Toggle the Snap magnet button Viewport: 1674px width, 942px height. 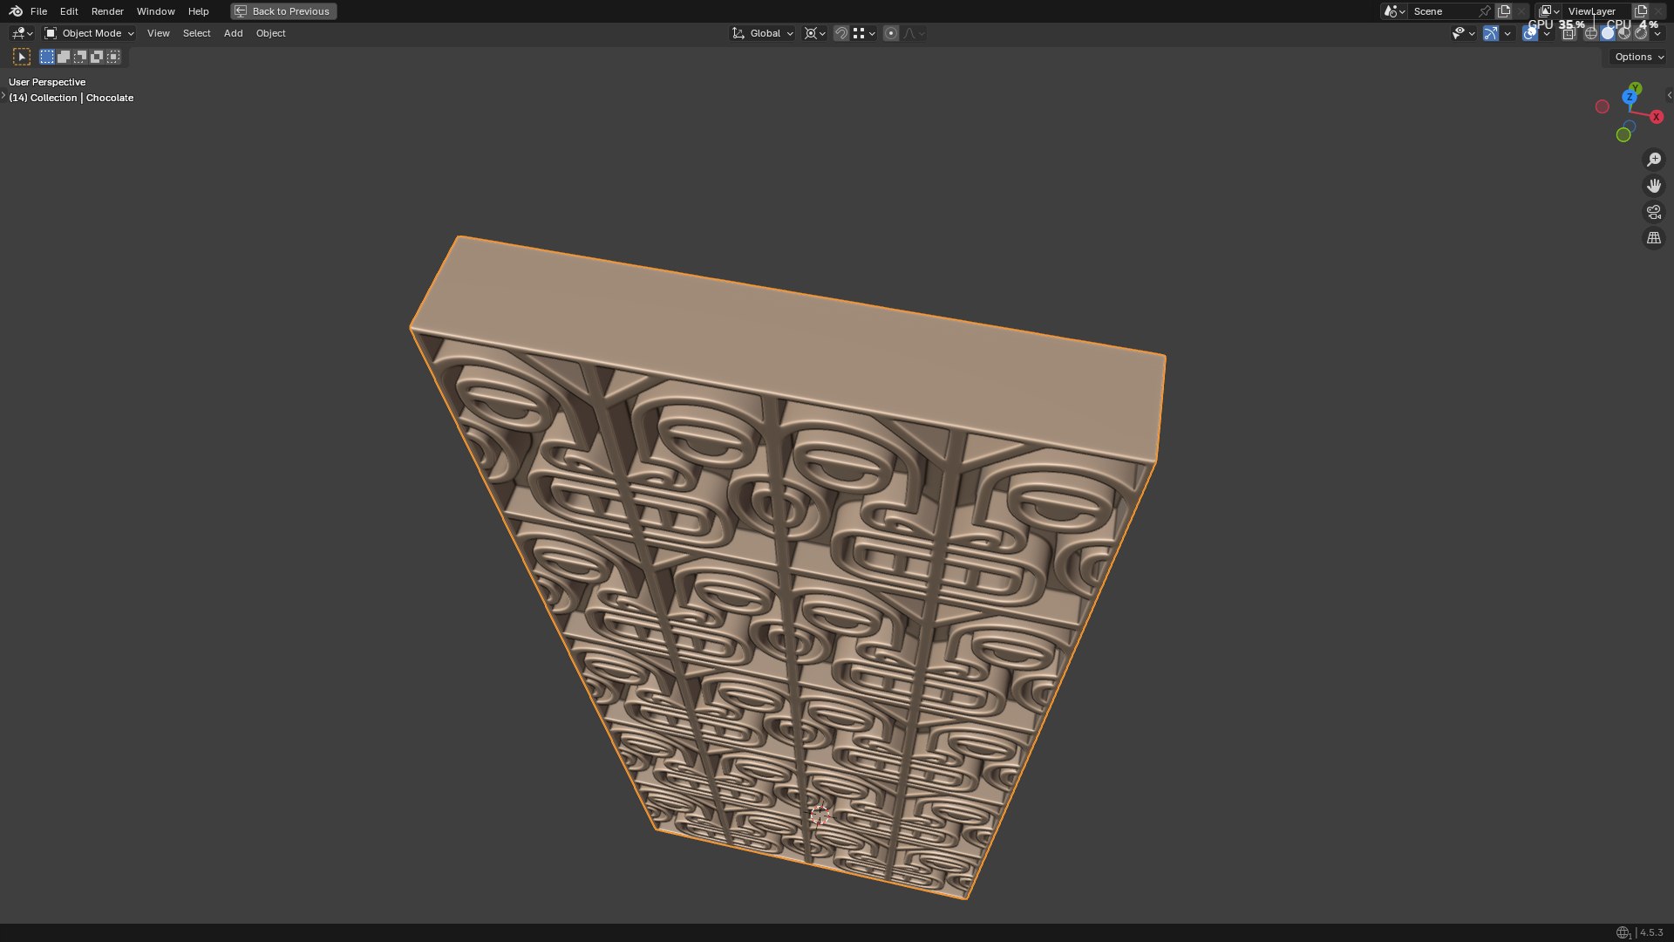coord(841,33)
